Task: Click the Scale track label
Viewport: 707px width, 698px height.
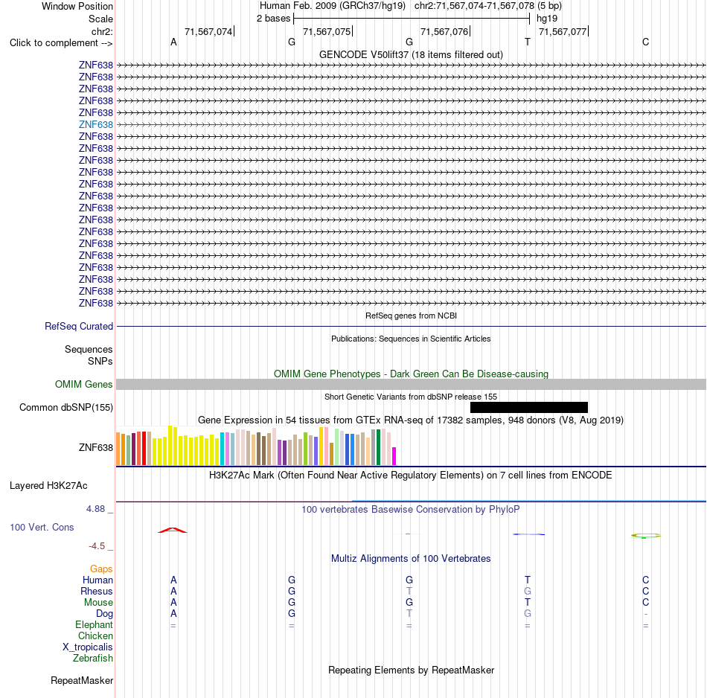Action: pyautogui.click(x=100, y=19)
